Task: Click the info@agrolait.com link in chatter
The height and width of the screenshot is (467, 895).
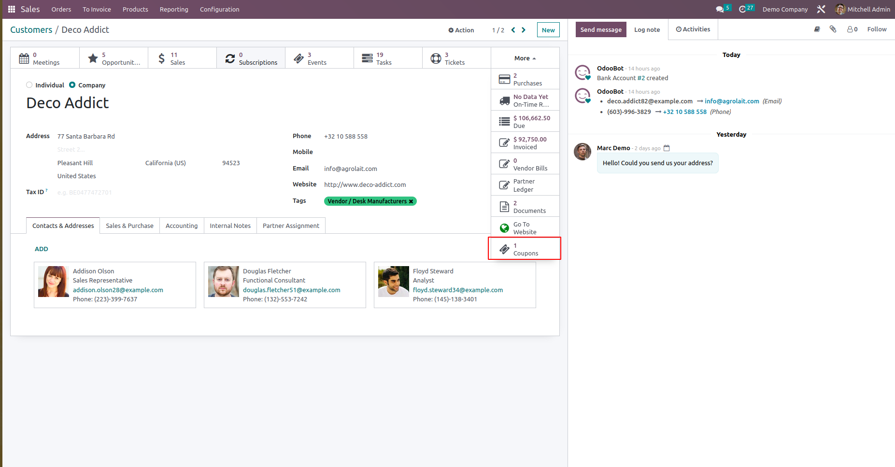Action: [x=732, y=101]
